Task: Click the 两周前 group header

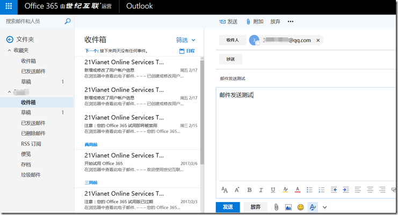Action: point(91,145)
